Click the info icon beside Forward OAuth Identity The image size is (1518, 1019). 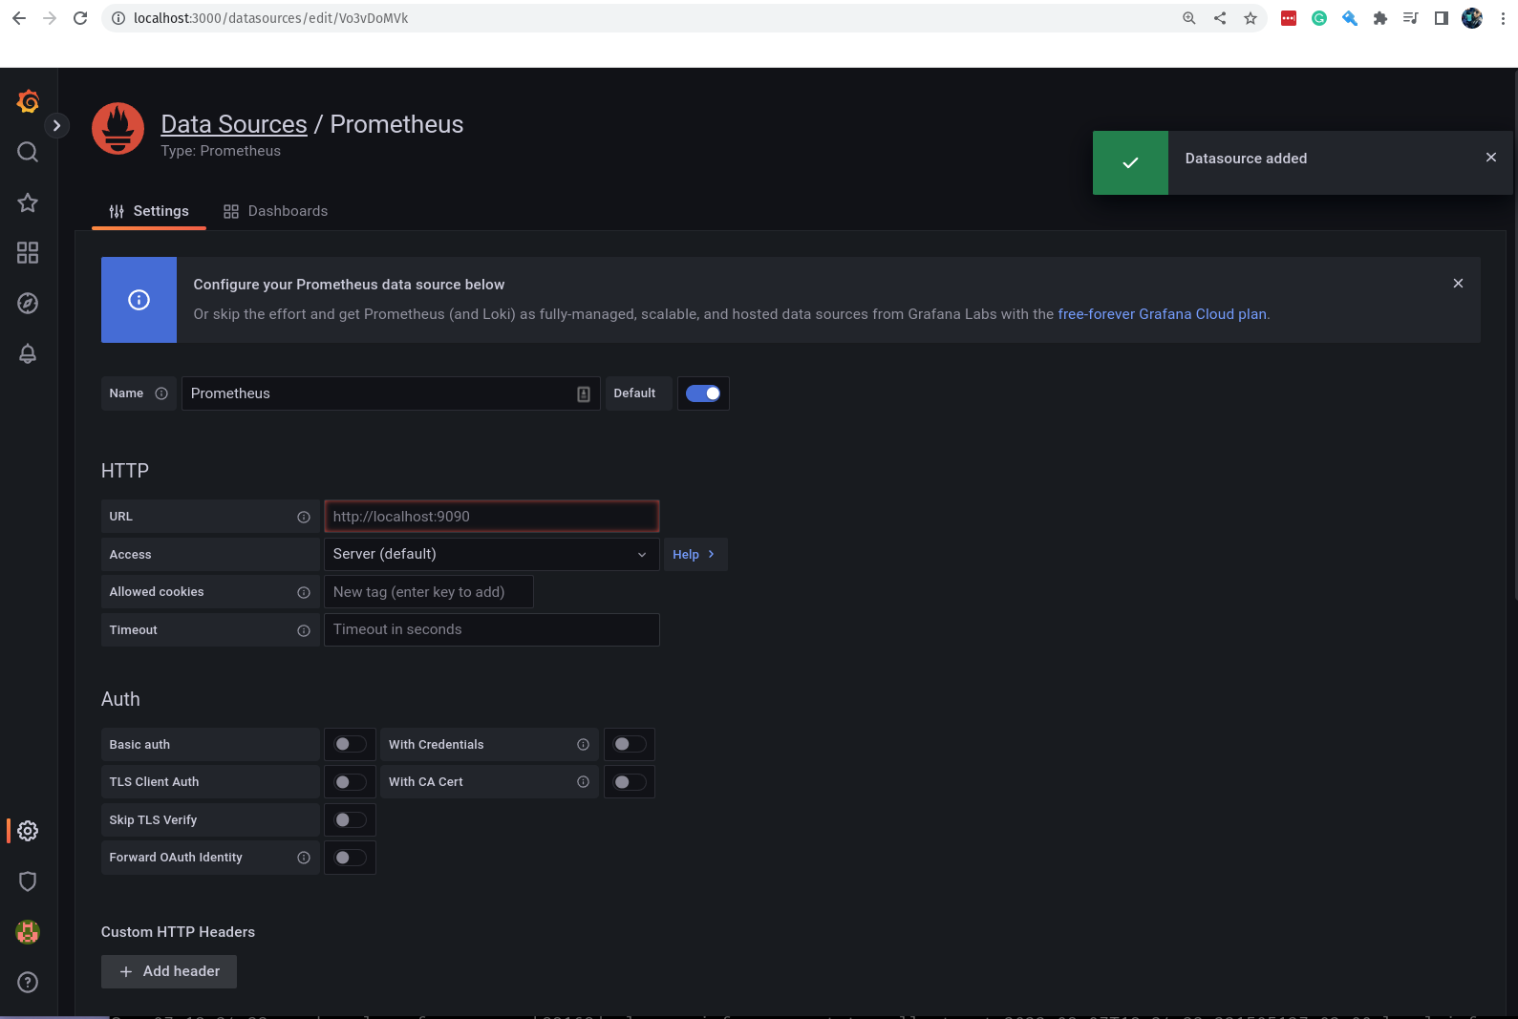[x=304, y=858]
